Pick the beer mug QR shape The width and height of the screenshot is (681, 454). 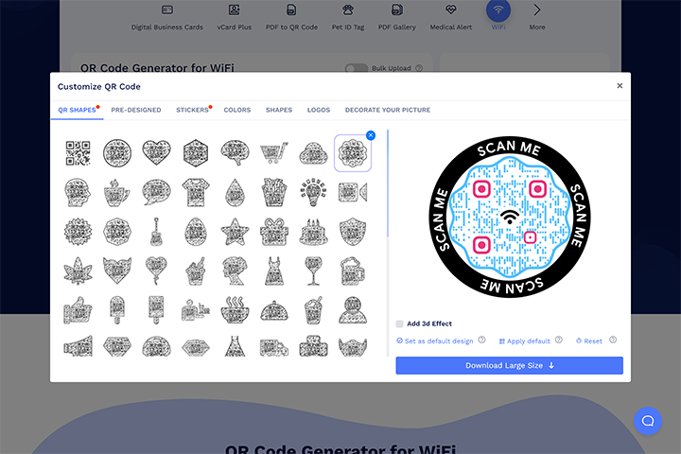pyautogui.click(x=353, y=271)
